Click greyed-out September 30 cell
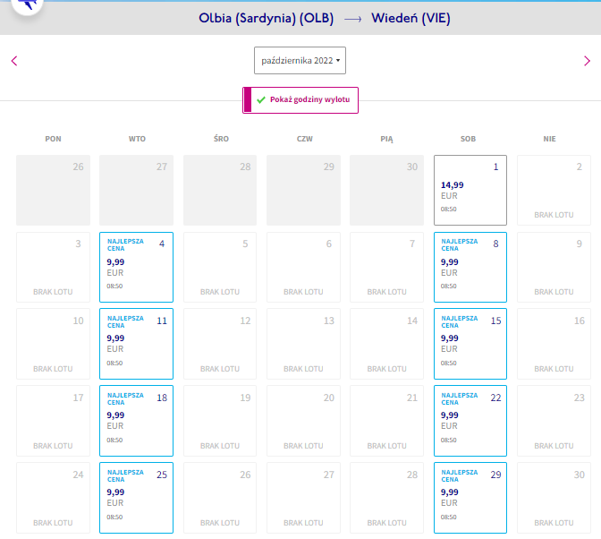The image size is (601, 539). coord(386,190)
